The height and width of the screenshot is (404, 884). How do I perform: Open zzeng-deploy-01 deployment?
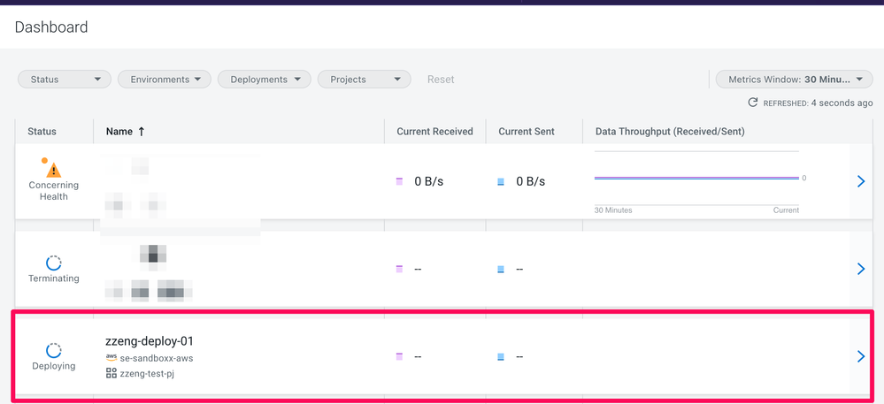tap(150, 341)
